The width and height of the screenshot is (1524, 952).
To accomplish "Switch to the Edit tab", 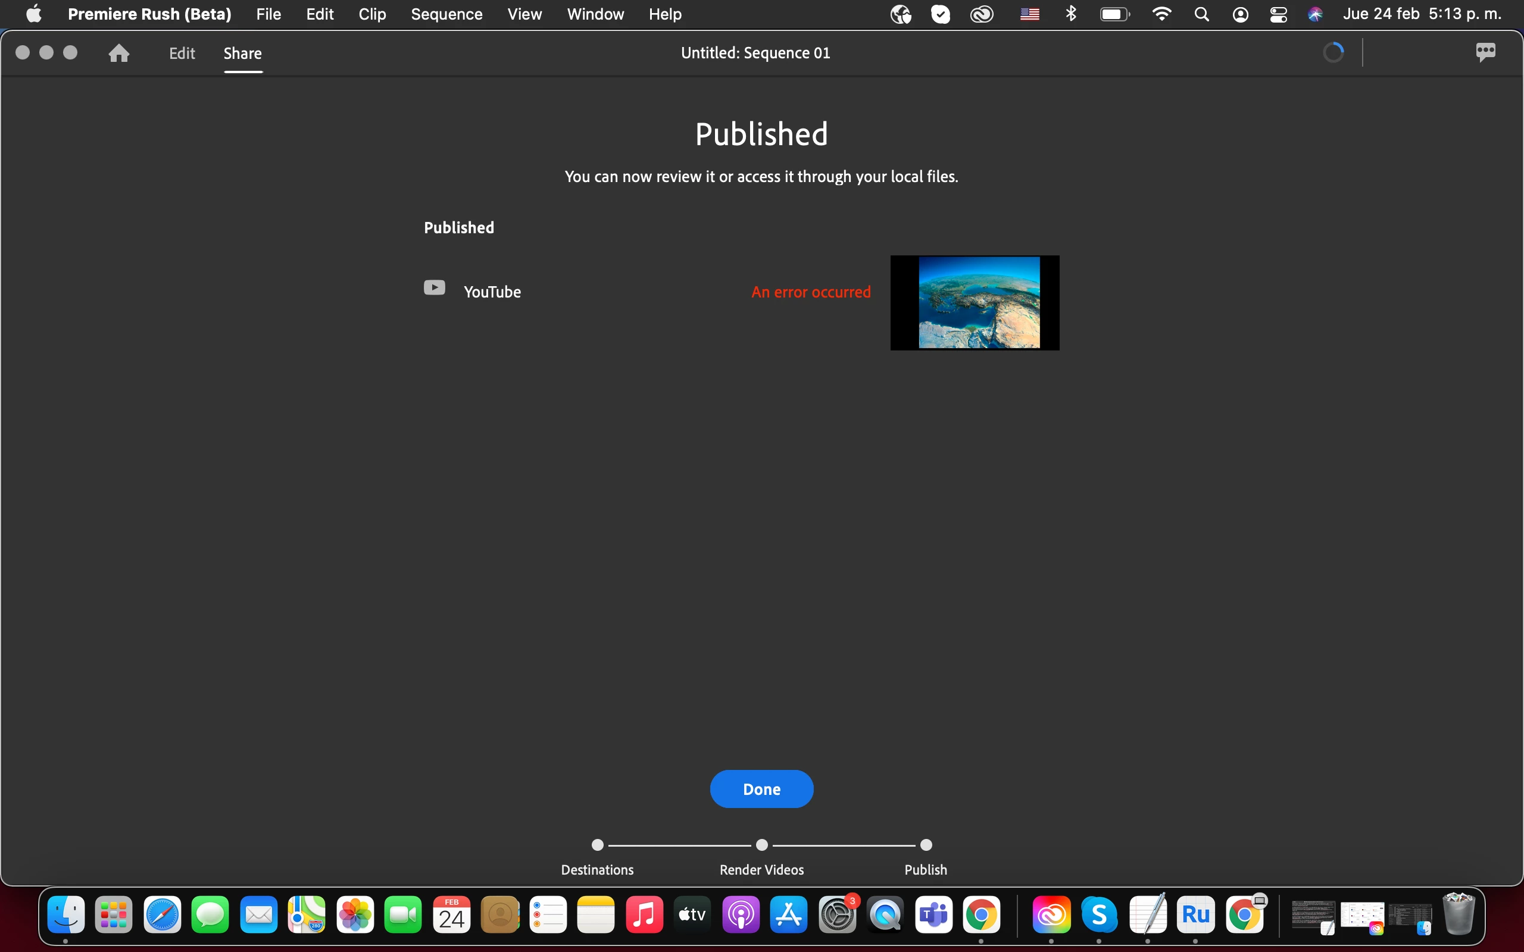I will click(182, 54).
